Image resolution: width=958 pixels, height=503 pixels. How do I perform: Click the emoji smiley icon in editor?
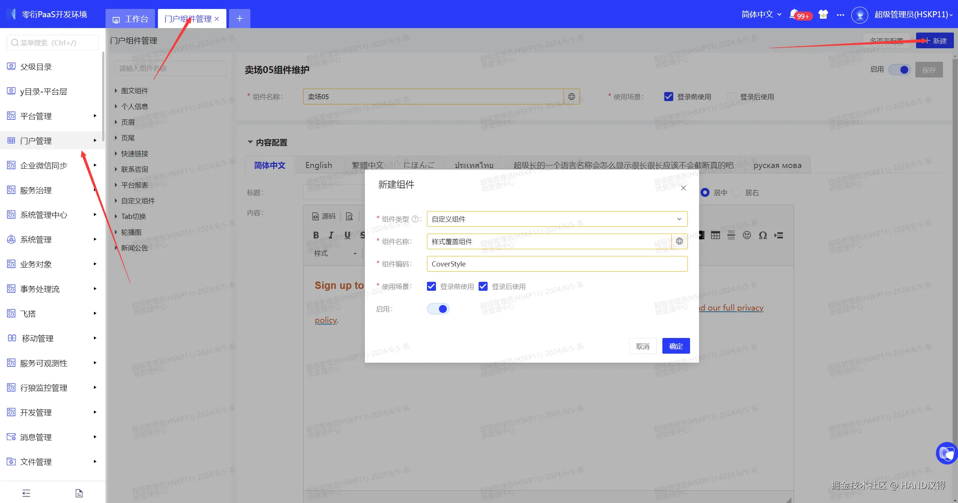747,235
